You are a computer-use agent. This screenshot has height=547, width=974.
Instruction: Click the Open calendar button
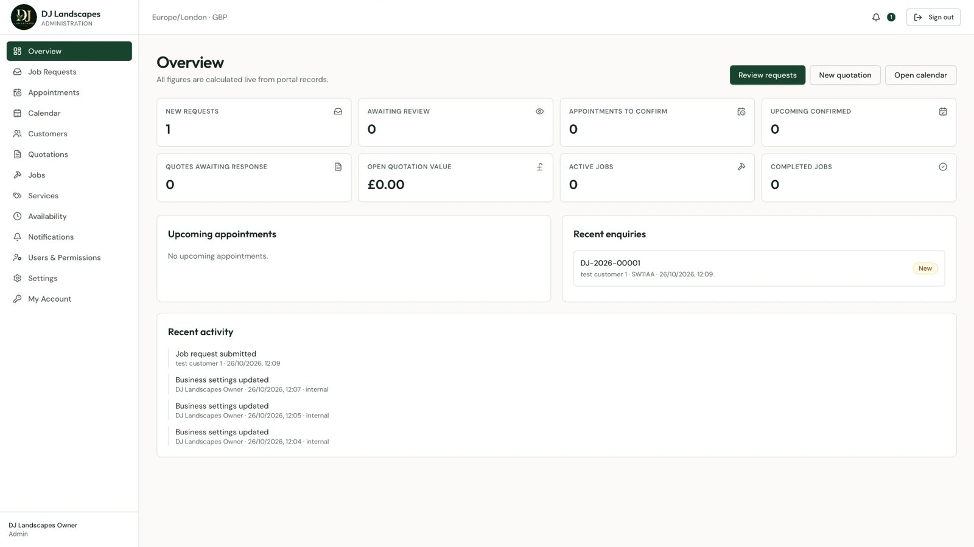point(920,75)
